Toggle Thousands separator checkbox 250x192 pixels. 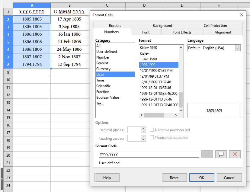[152, 137]
